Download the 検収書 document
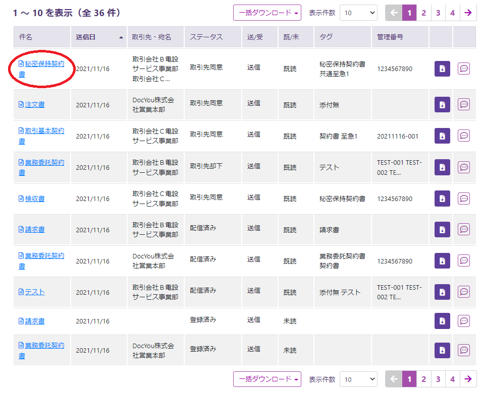 [442, 199]
